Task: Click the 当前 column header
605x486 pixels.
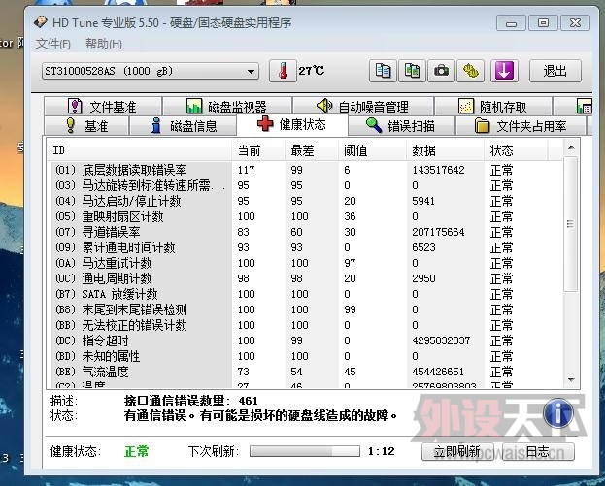Action: 258,150
